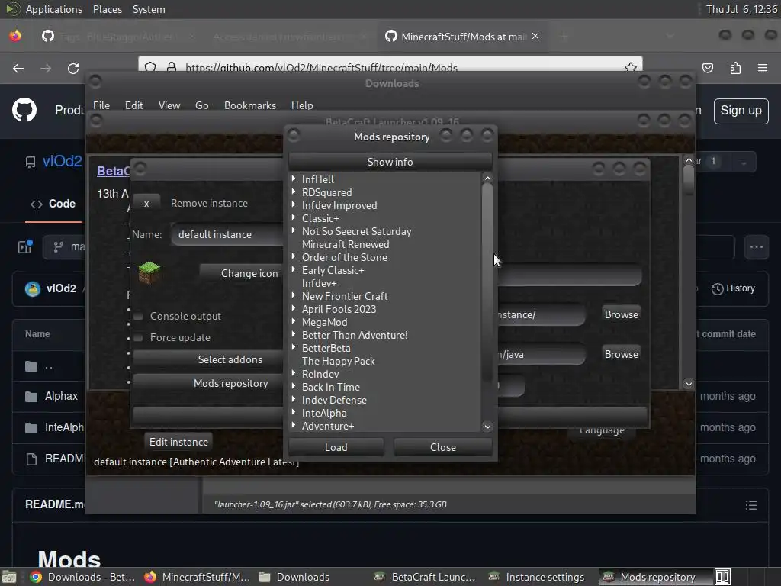Select April Fools 2023 mod
781x586 pixels.
[x=339, y=309]
